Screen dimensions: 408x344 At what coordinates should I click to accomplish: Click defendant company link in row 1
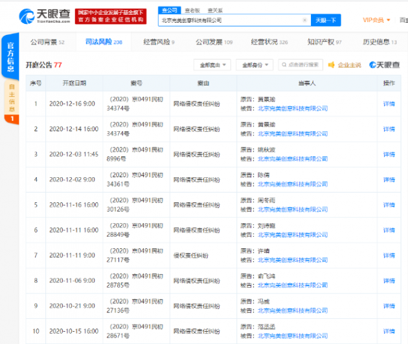coord(293,109)
